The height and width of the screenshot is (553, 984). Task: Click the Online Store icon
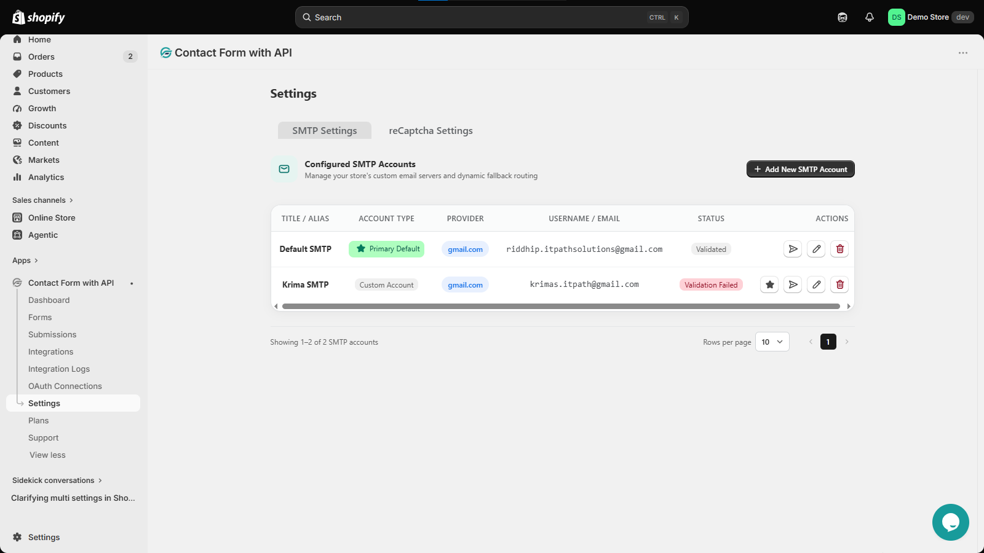(x=17, y=218)
